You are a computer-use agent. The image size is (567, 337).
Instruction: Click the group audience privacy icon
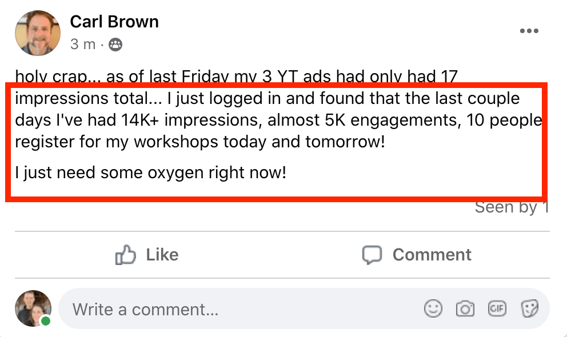coord(115,45)
